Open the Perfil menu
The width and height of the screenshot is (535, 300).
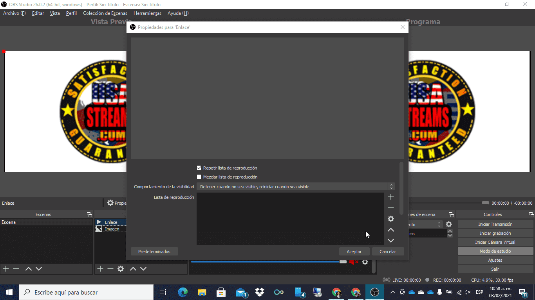tap(71, 13)
